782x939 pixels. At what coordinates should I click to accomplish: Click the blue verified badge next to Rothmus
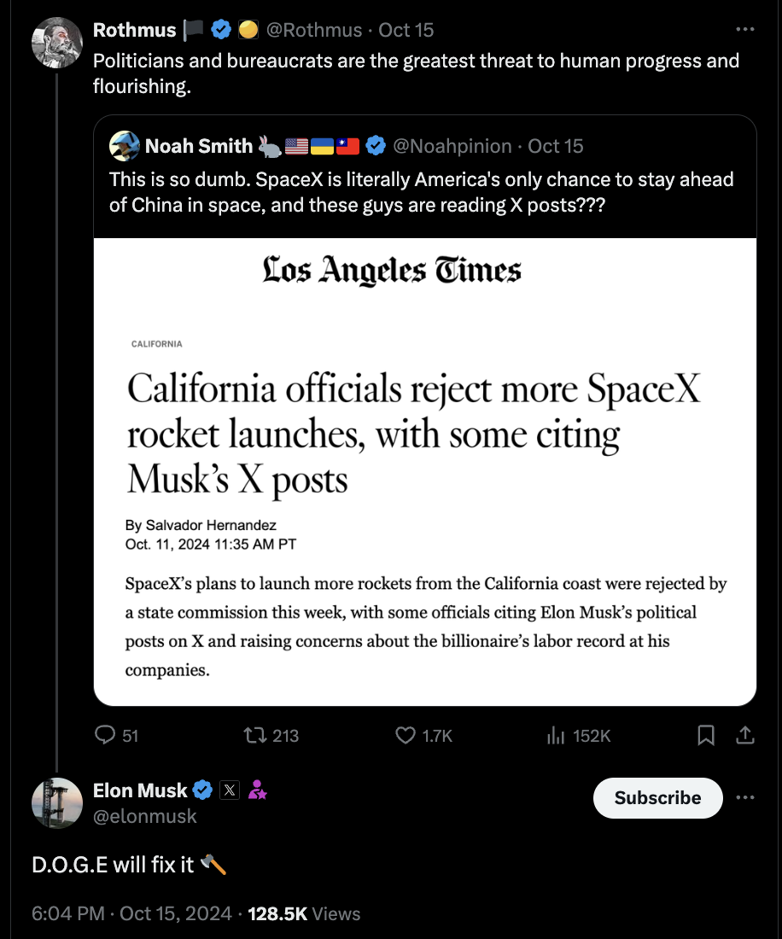click(x=220, y=28)
